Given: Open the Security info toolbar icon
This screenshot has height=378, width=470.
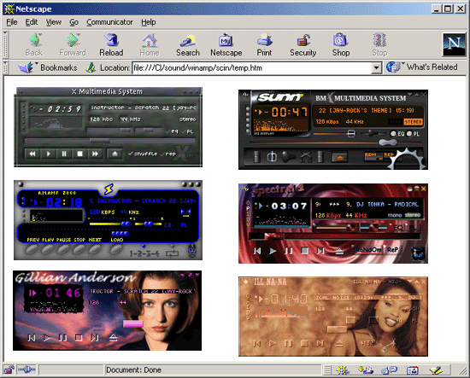Looking at the screenshot, I should (x=303, y=44).
